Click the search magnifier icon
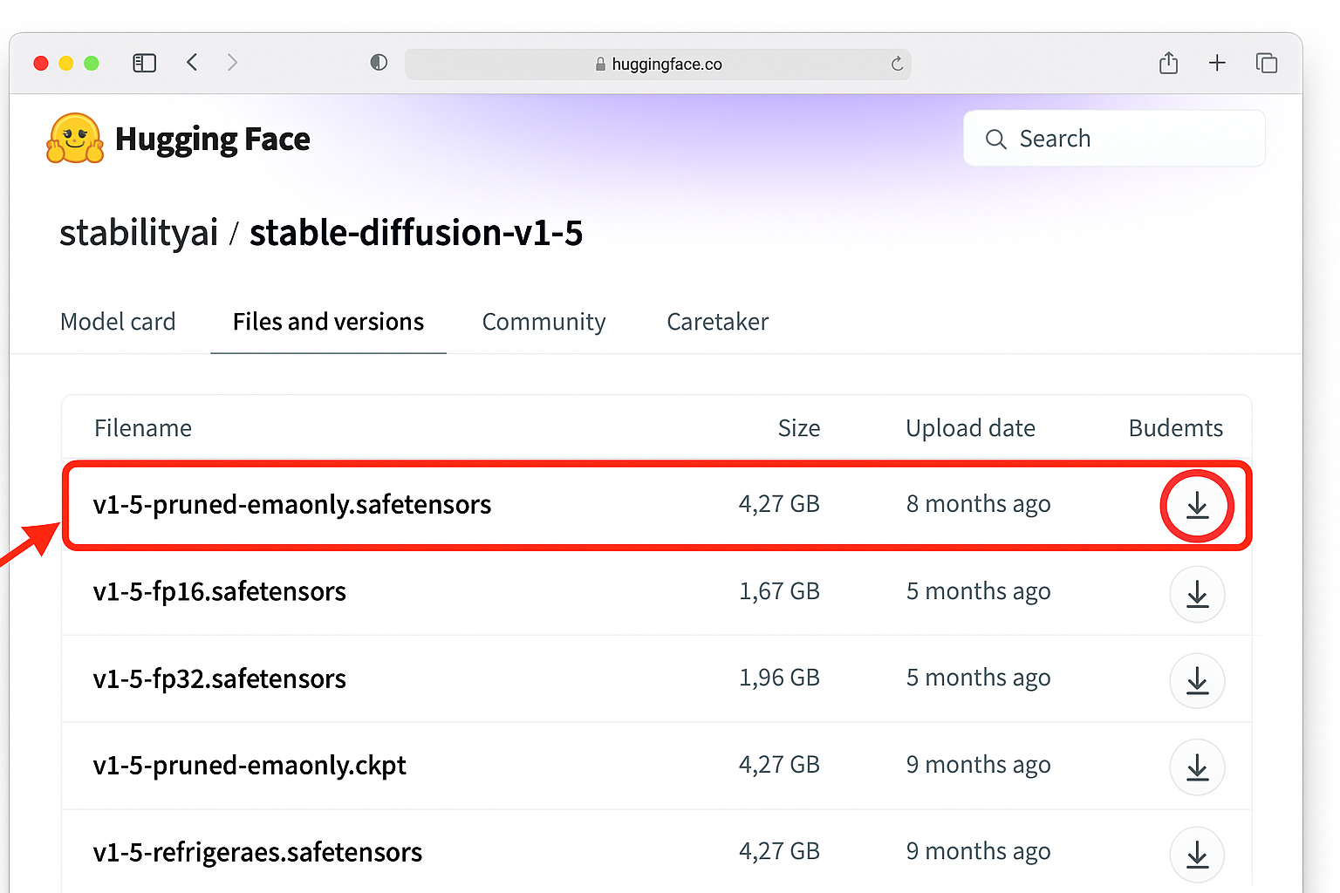Viewport: 1340px width, 893px height. (995, 139)
